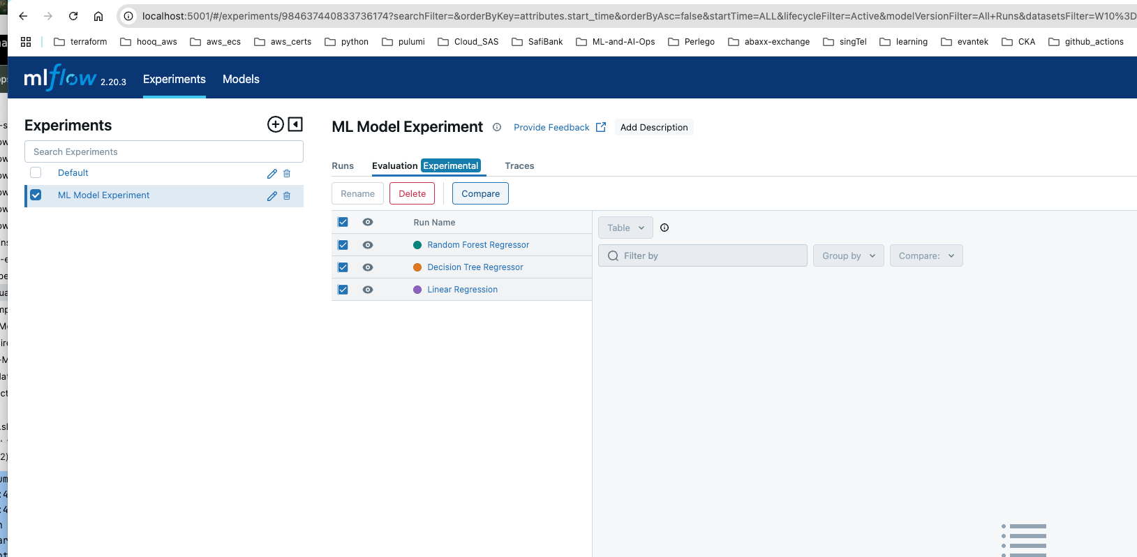Open the CKA bookmark folder
The height and width of the screenshot is (557, 1137).
1018,42
